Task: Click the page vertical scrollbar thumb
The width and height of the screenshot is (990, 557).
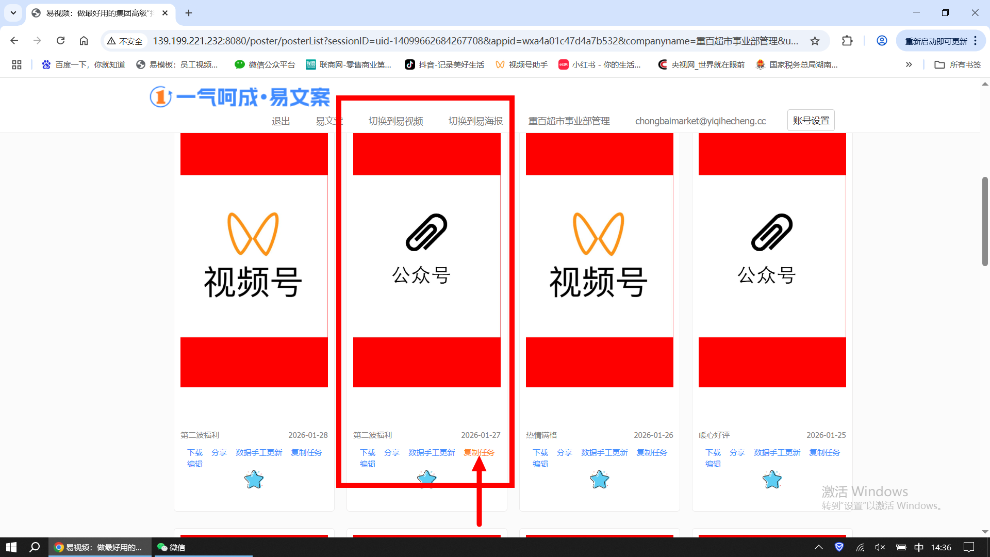Action: pos(985,221)
